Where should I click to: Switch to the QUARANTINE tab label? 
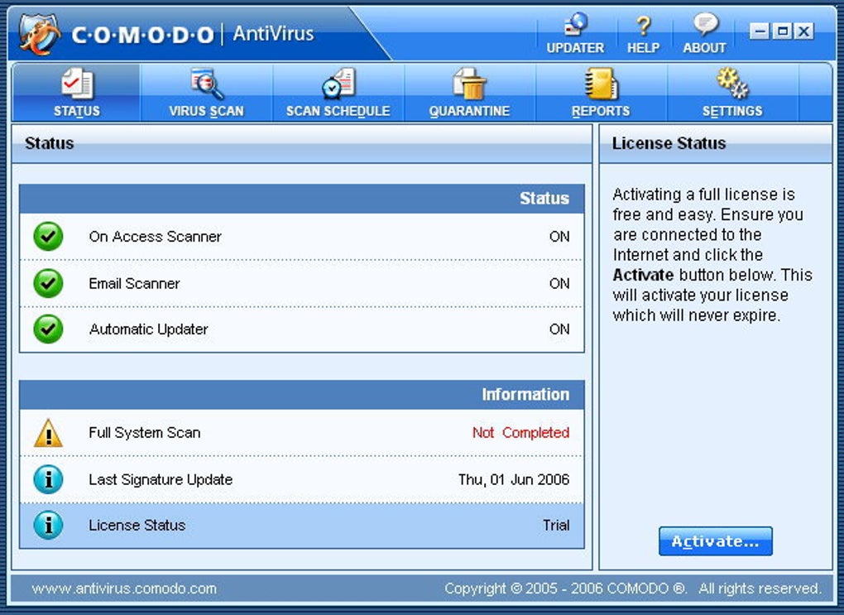coord(469,111)
